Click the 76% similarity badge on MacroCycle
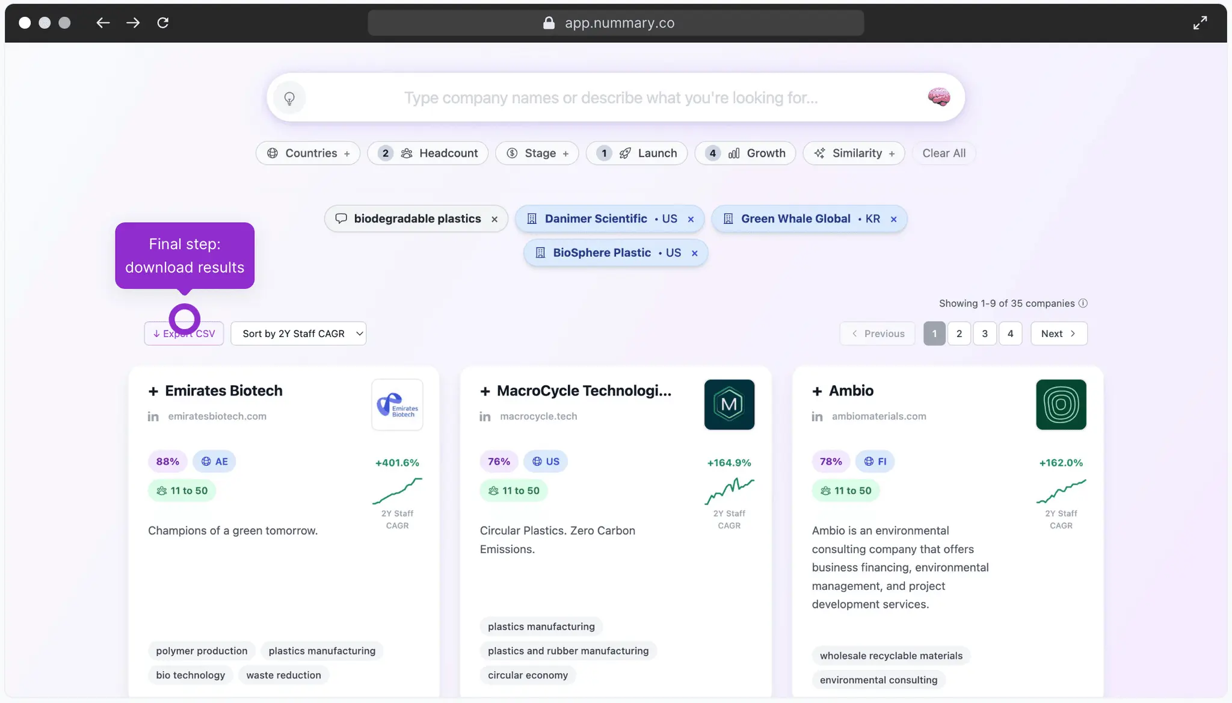The height and width of the screenshot is (703, 1232). point(499,462)
